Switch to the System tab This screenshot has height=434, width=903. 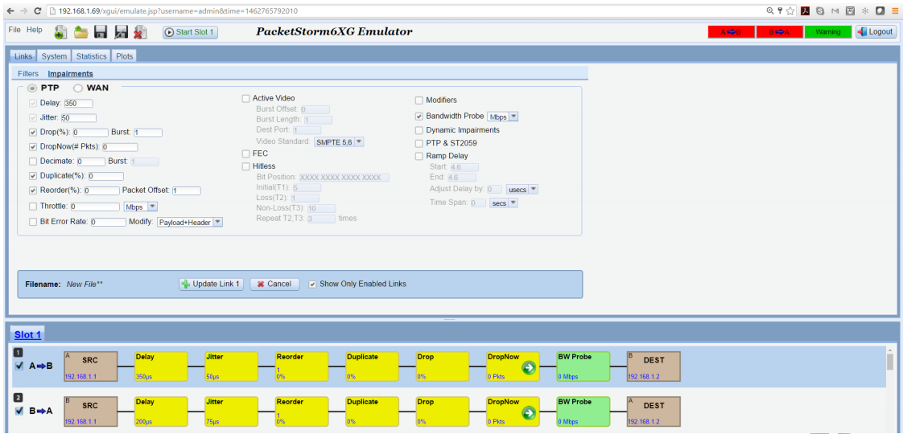point(54,56)
